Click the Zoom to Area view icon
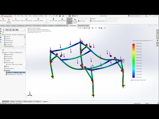Screen dimensions: 159x119 pos(80,28)
